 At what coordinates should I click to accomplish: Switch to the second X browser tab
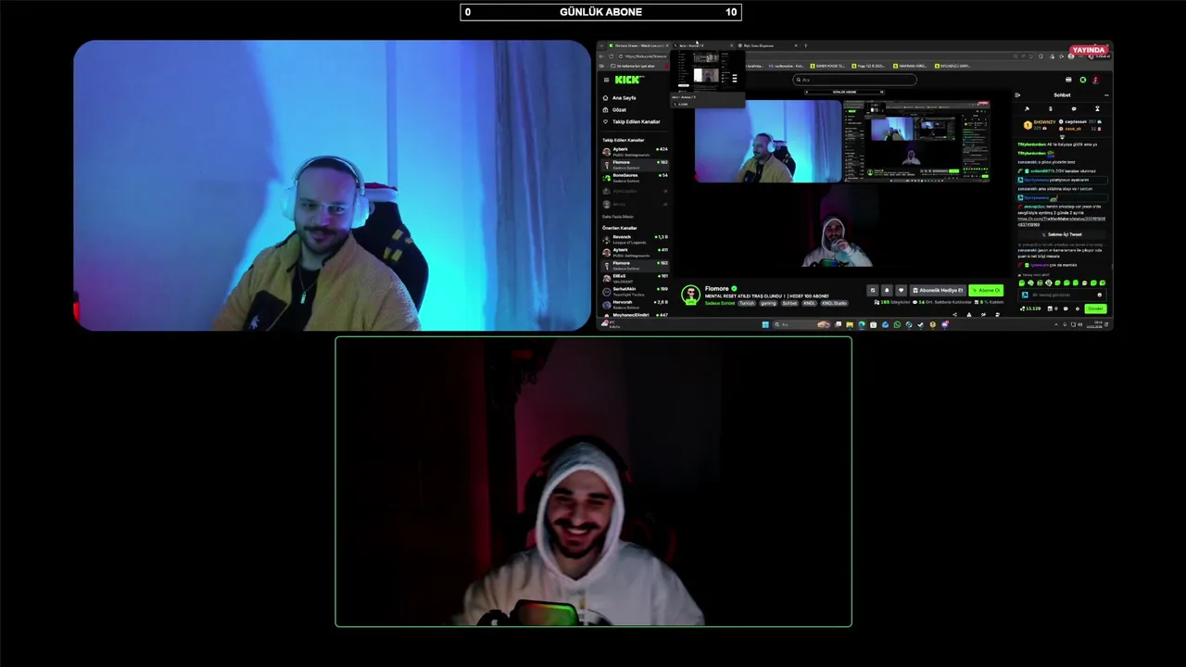(x=700, y=45)
